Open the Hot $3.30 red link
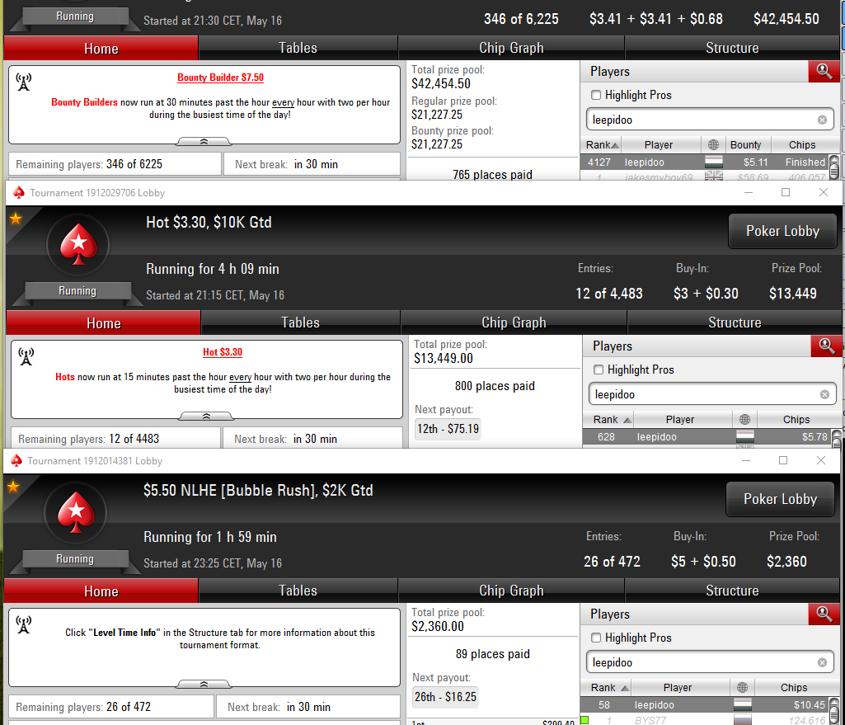The image size is (845, 725). pos(223,352)
